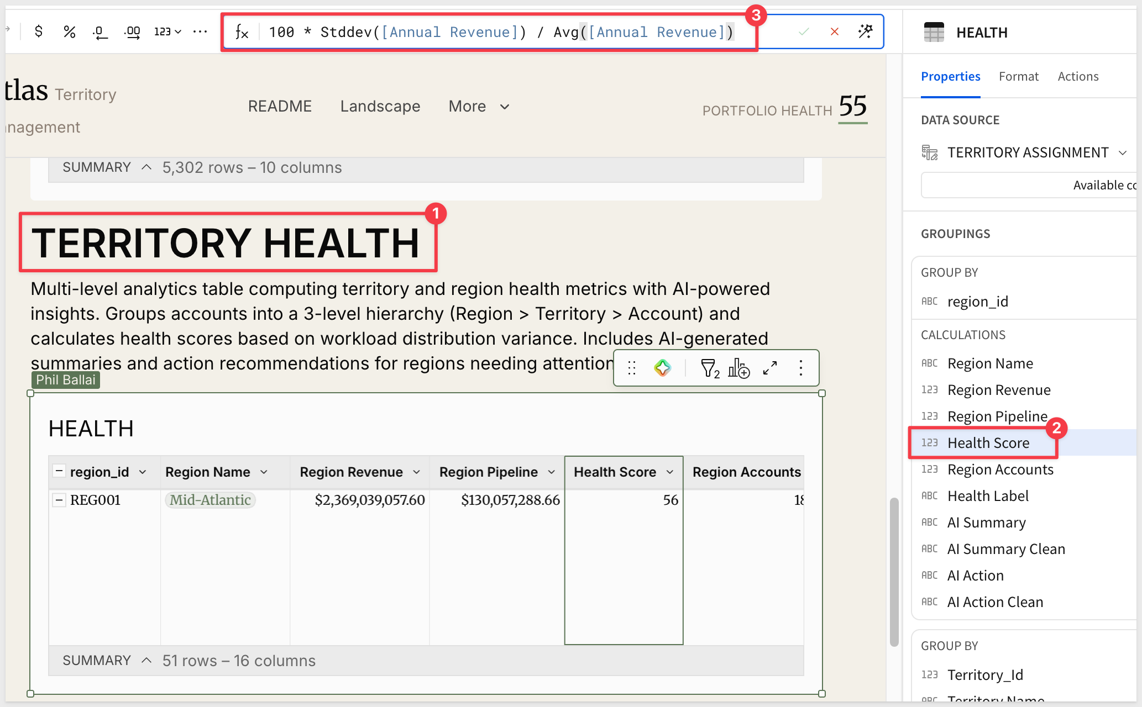Screen dimensions: 1142x707
Task: Switch to the Properties tab
Action: pyautogui.click(x=950, y=76)
